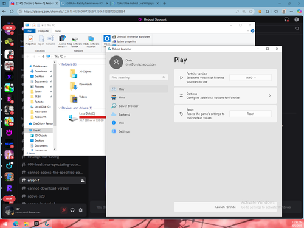Click the favorites star in address bar

click(250, 12)
